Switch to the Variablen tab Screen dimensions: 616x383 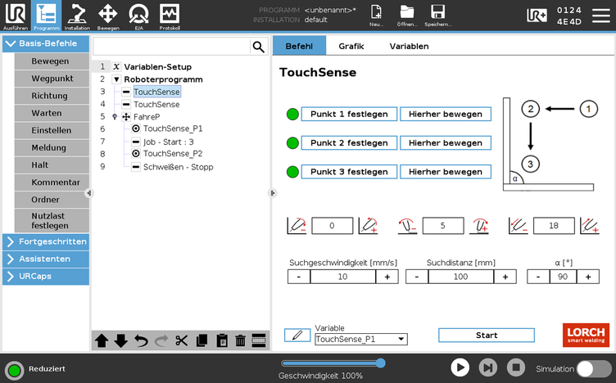(x=409, y=47)
